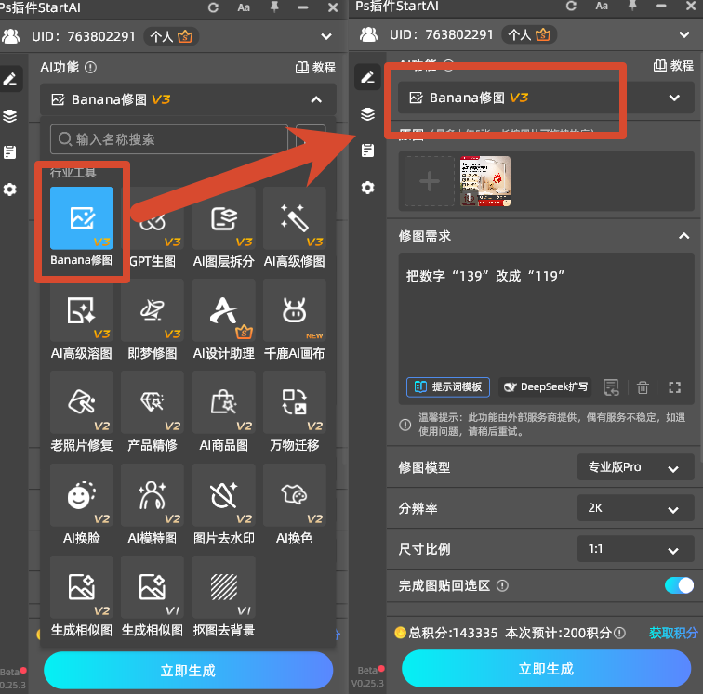Click the edit pencil sidebar icon in left panel
The width and height of the screenshot is (703, 694).
coord(10,79)
